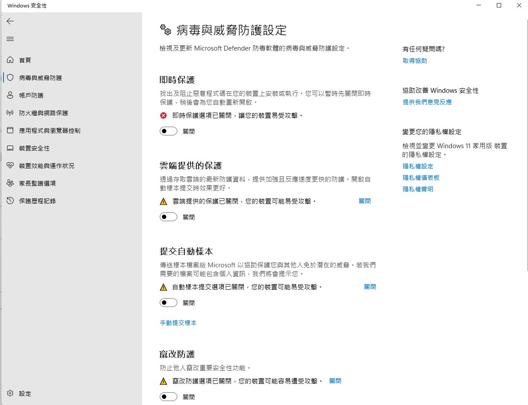This screenshot has width=528, height=405.
Task: Click the 手動提交樣本 link
Action: tap(178, 323)
